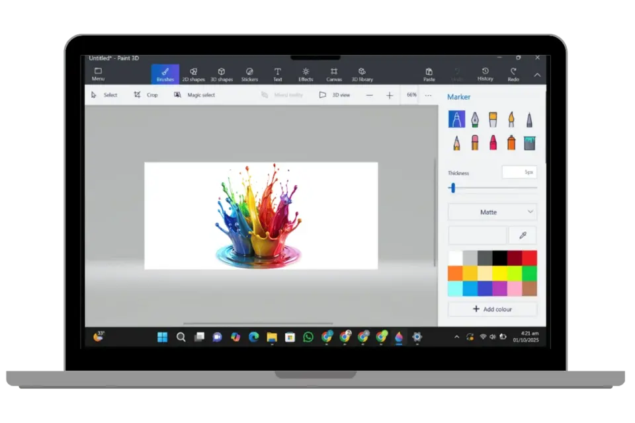Switch to the Stickers tab
This screenshot has width=635, height=423.
tap(249, 73)
